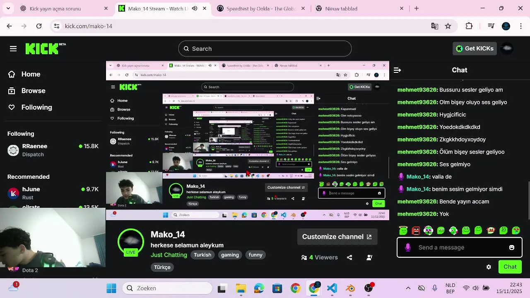Pick the red angry emote
530x298 pixels.
416,231
